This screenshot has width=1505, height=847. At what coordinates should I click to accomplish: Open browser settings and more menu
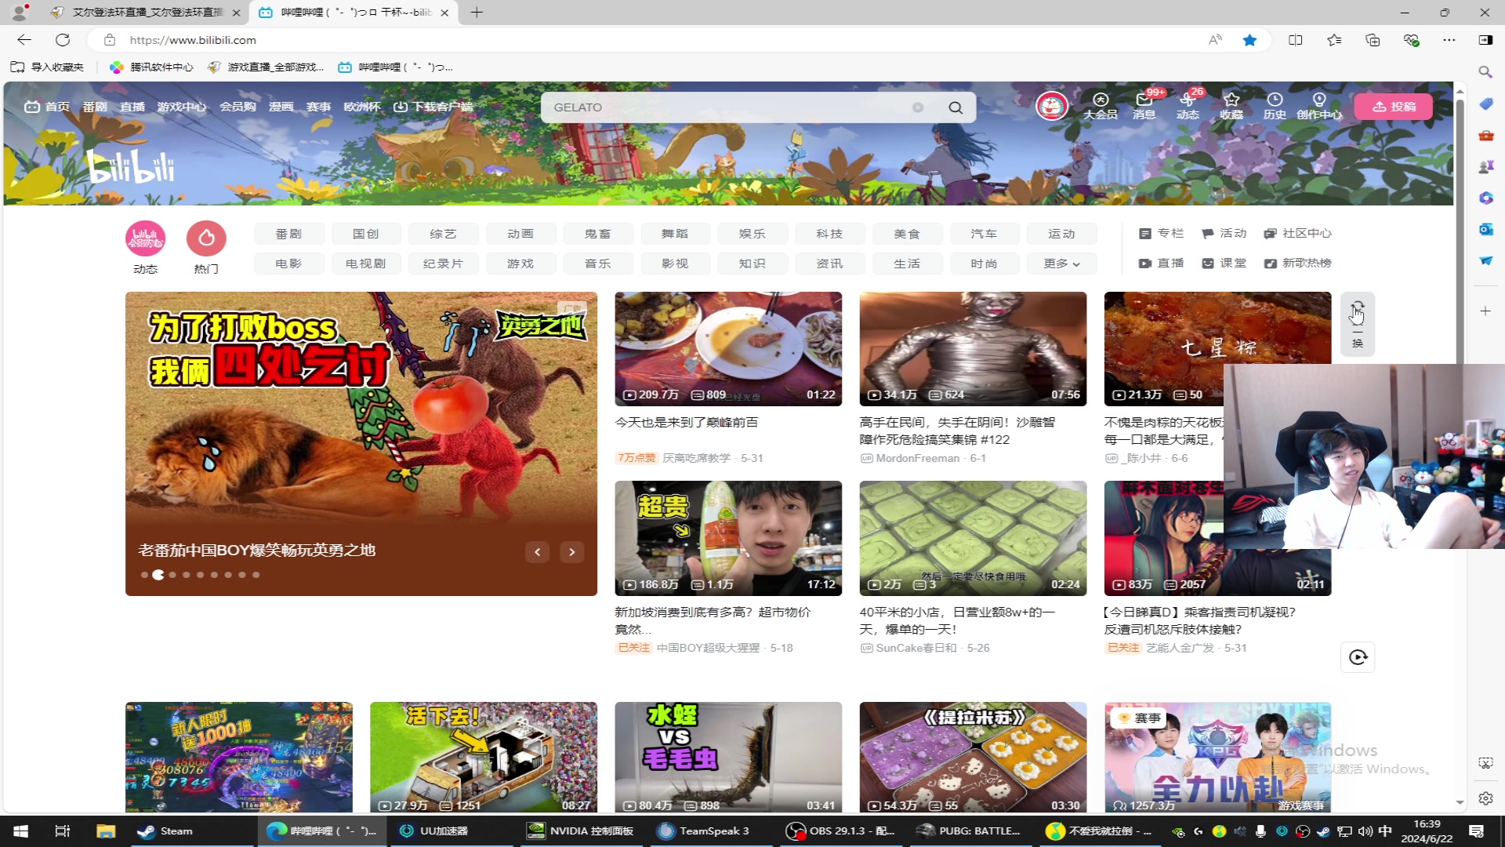tap(1449, 40)
